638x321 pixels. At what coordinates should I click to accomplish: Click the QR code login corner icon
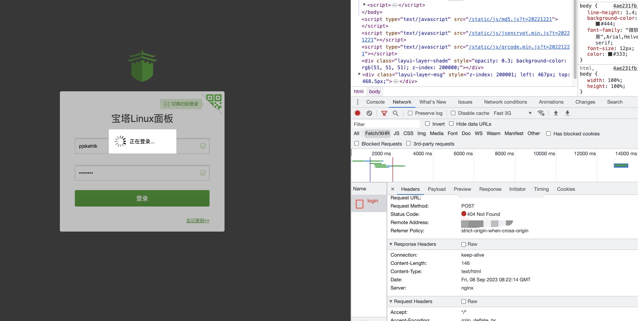(x=214, y=101)
